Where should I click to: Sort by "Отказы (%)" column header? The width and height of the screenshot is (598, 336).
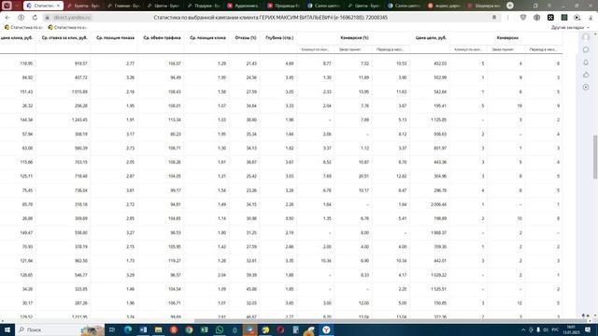[246, 37]
